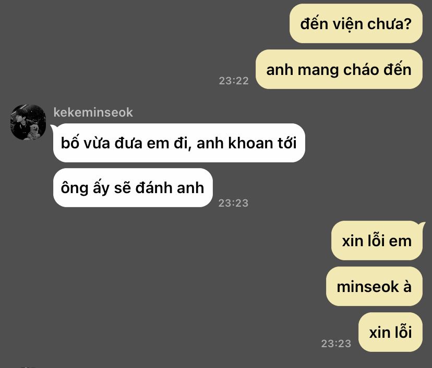Open kekeminseok's profile picture
The width and height of the screenshot is (432, 368).
point(28,122)
